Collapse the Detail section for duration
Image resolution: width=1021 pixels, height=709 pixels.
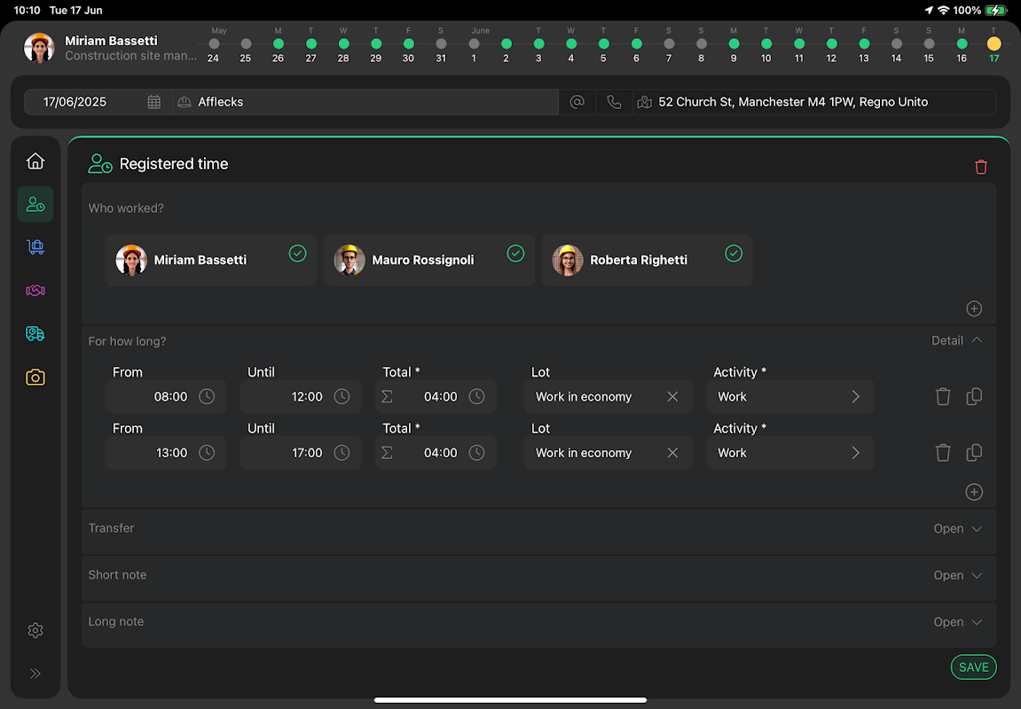pos(957,340)
